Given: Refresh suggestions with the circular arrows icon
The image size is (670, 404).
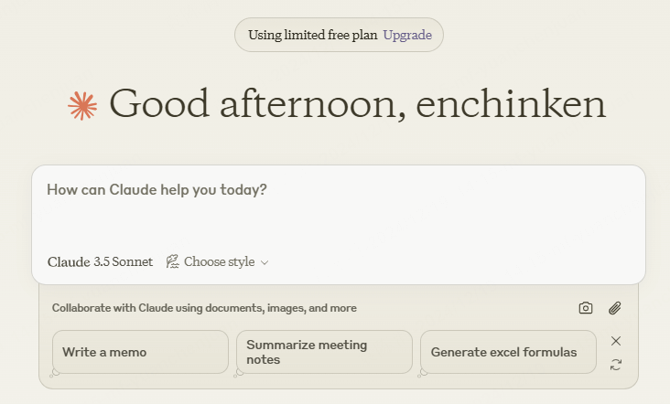Looking at the screenshot, I should click(x=616, y=365).
